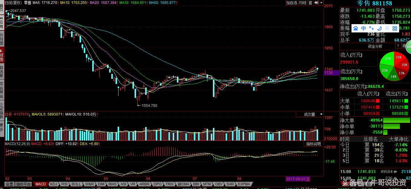Select the MACD indicator tab
Image resolution: width=411 pixels, height=189 pixels.
coord(41,184)
